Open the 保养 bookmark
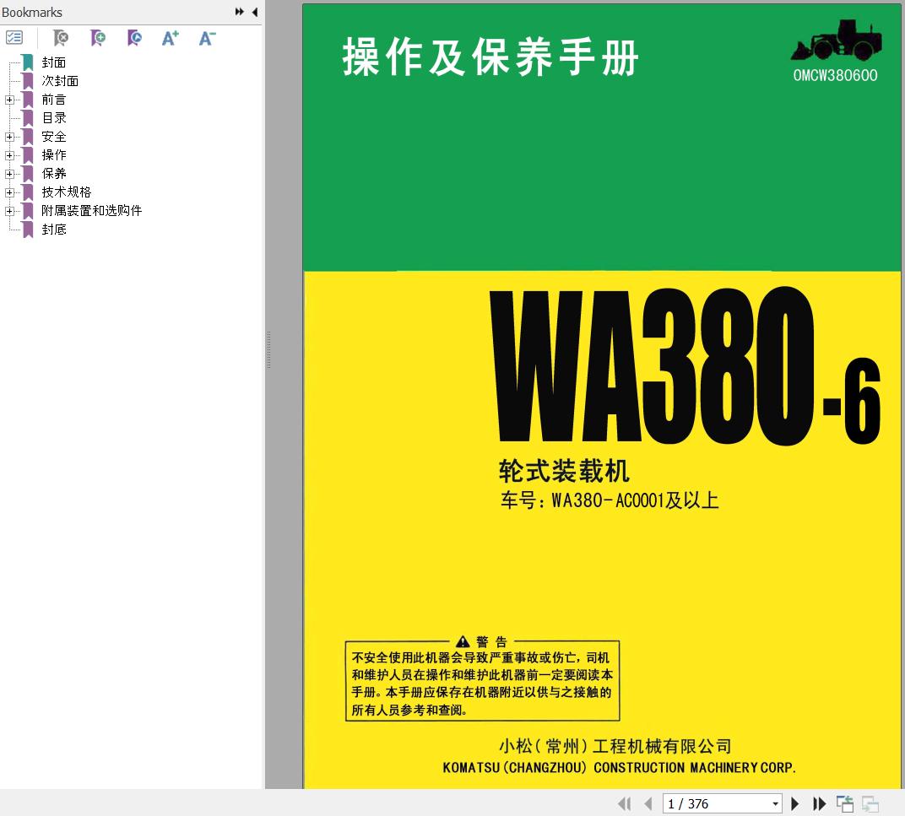 pyautogui.click(x=54, y=173)
